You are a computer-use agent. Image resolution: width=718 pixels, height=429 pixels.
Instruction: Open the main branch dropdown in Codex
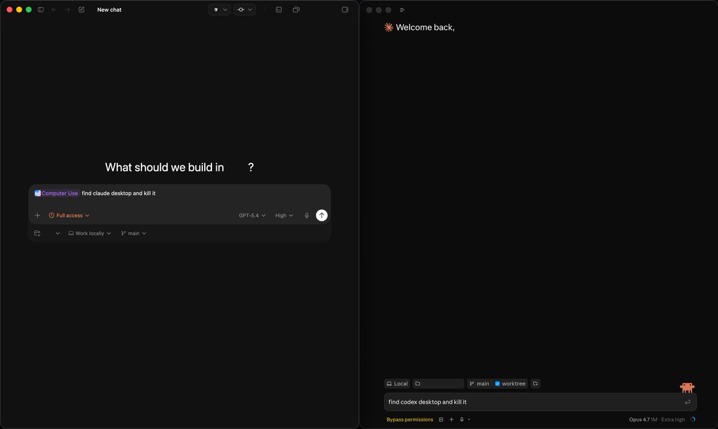(x=134, y=233)
